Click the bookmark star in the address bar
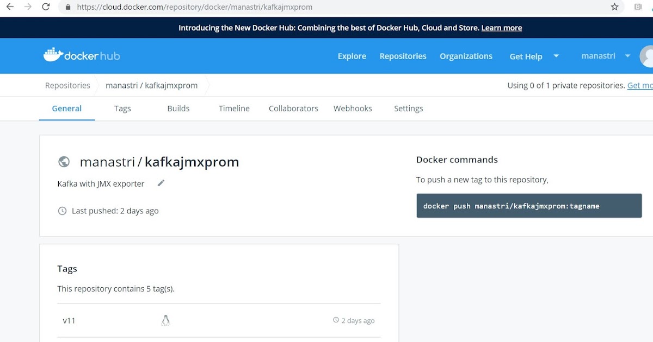The image size is (653, 342). coord(614,7)
